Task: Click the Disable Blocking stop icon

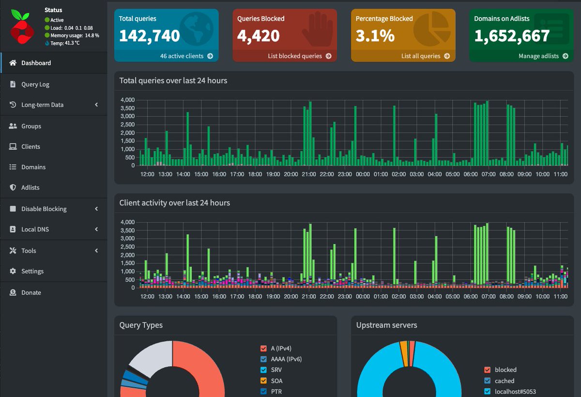Action: [x=13, y=209]
